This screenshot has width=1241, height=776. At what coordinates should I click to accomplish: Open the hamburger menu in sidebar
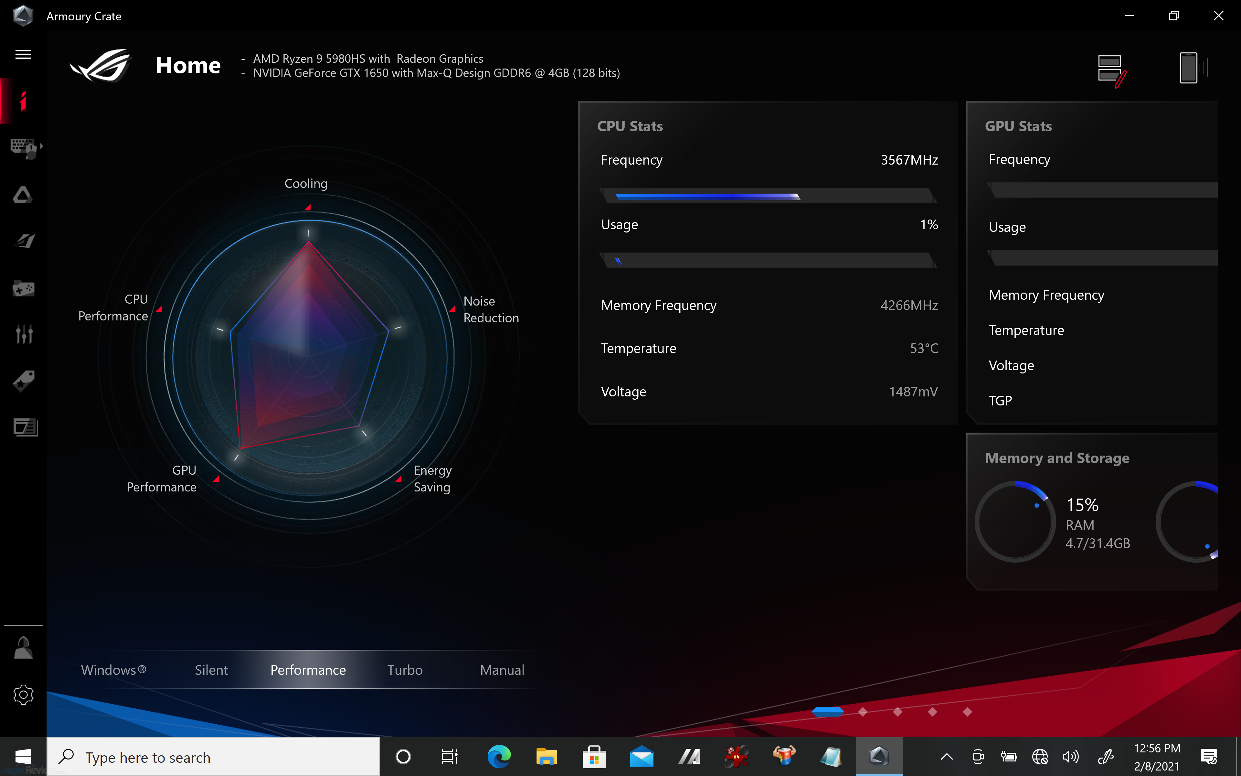tap(23, 54)
